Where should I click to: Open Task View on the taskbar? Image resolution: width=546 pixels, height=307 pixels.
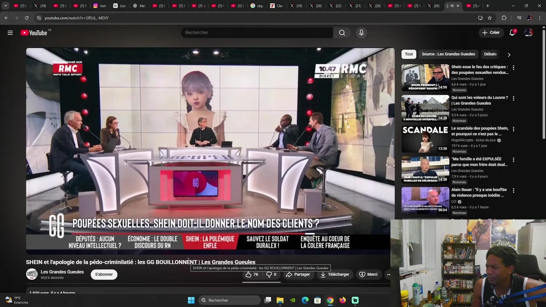(267, 300)
